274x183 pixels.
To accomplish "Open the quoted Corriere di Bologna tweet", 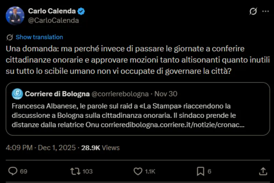I will (x=137, y=115).
